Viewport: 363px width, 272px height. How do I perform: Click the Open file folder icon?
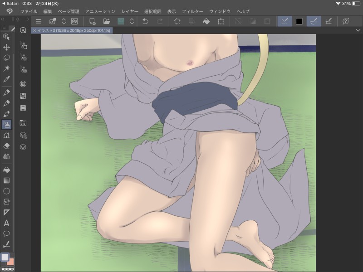pyautogui.click(x=107, y=21)
